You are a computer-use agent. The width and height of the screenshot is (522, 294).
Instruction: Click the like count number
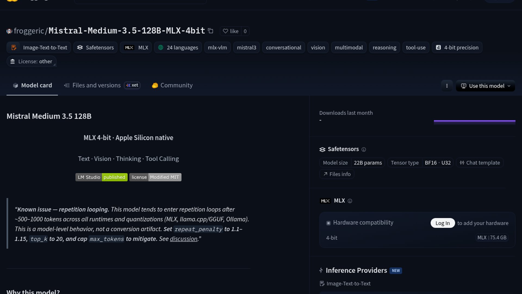(x=245, y=31)
